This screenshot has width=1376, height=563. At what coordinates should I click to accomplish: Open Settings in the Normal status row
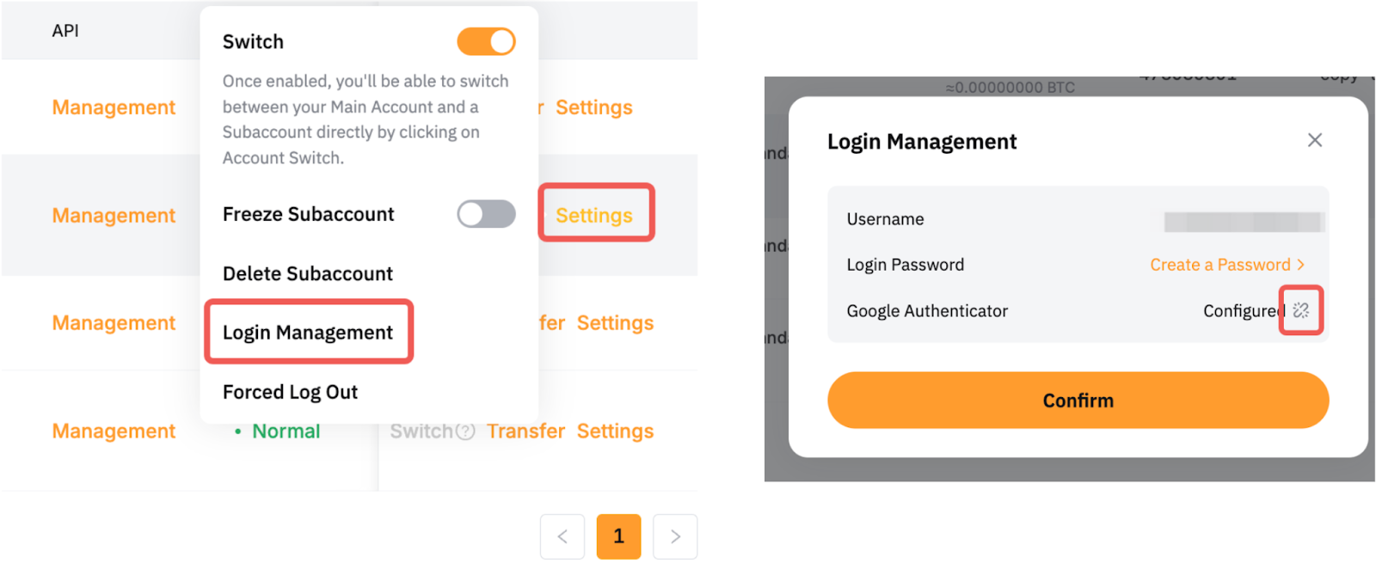point(615,431)
